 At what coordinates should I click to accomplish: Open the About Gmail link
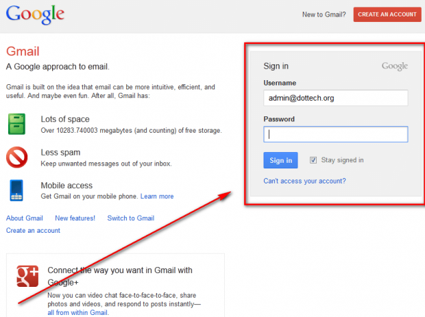tap(25, 218)
